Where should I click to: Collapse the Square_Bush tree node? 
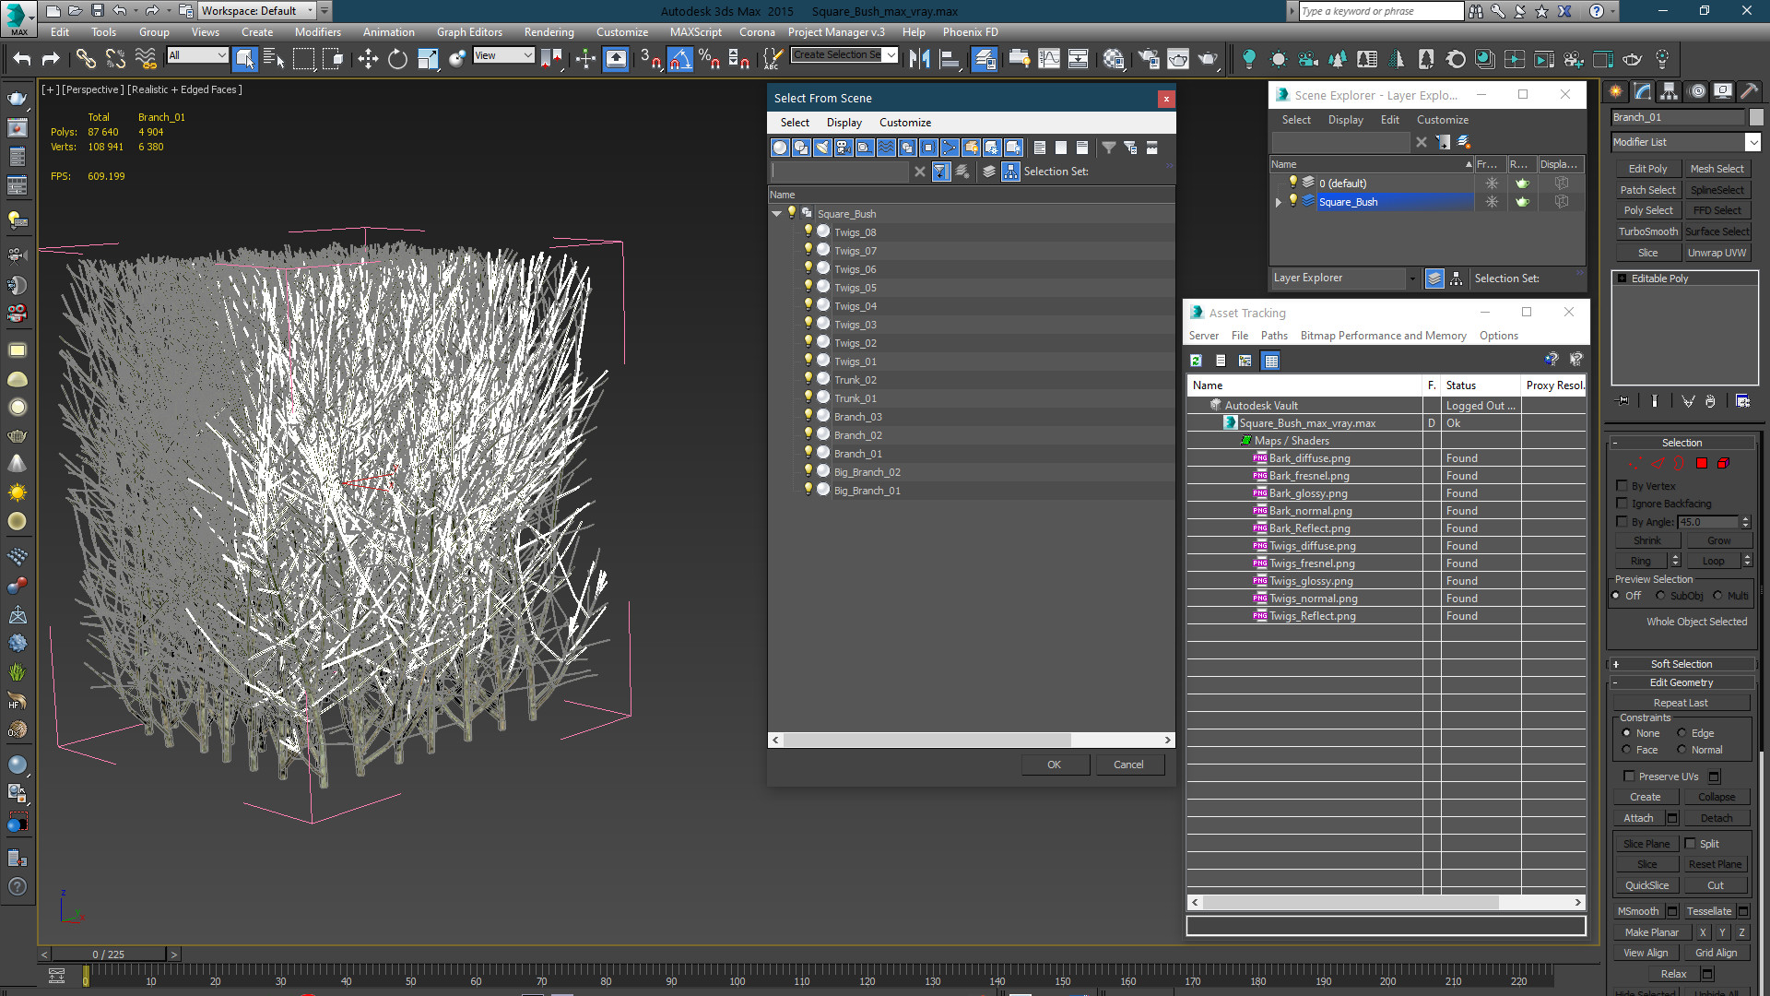777,213
